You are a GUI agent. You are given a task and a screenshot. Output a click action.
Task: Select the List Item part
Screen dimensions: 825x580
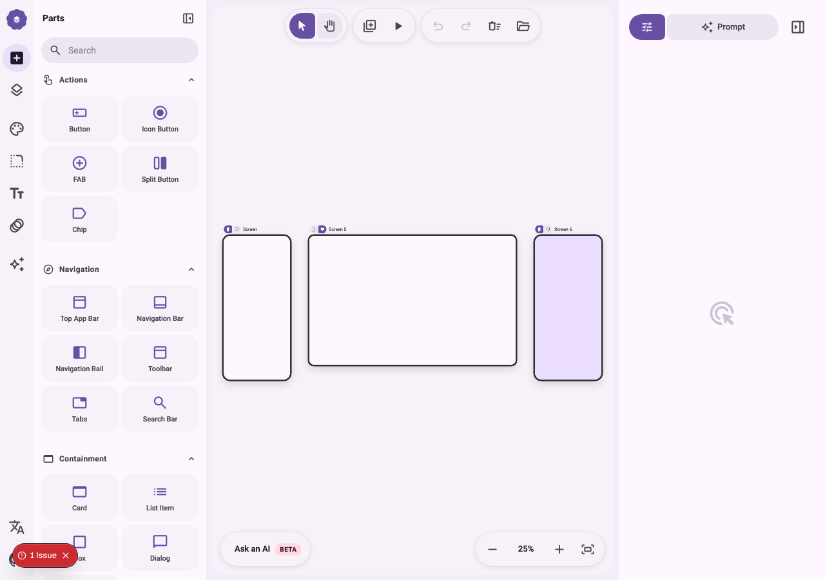pyautogui.click(x=160, y=498)
